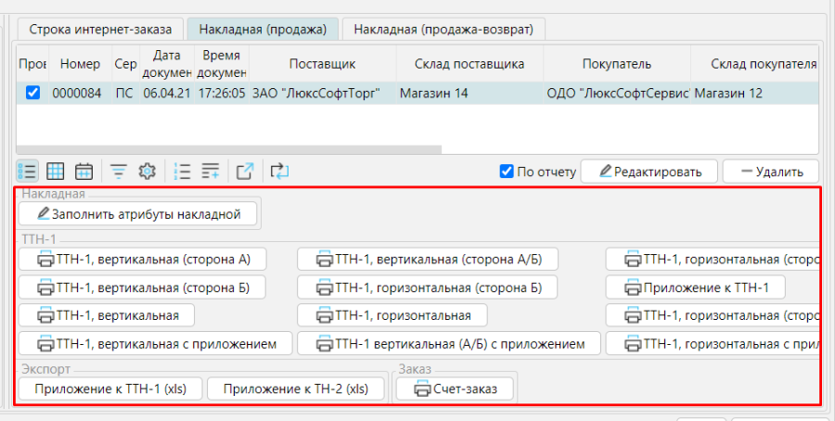This screenshot has height=421, width=835.
Task: Open record in new window icon
Action: [x=245, y=171]
